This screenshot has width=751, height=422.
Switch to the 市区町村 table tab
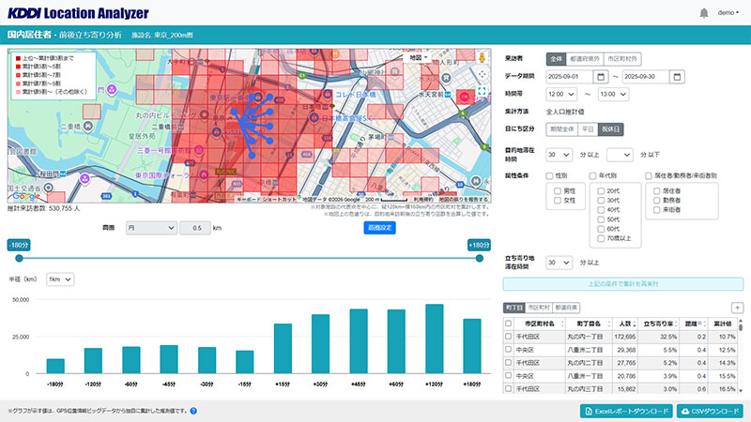click(x=539, y=308)
